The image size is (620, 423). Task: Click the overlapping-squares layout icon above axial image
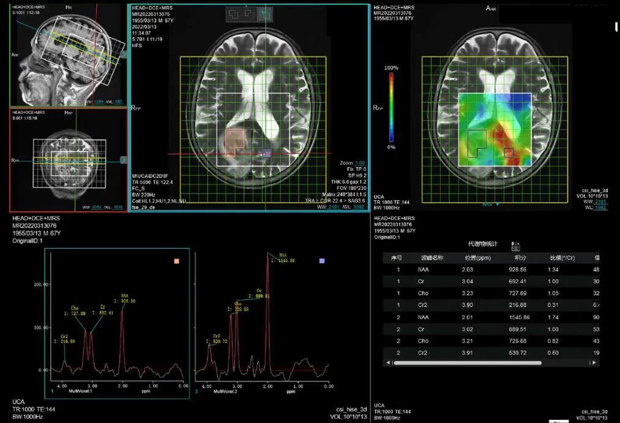(234, 15)
